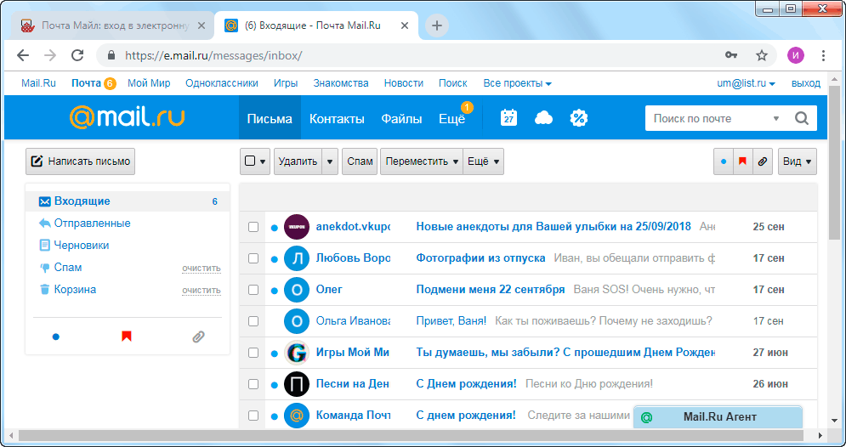The width and height of the screenshot is (846, 447).
Task: Bookmark page with star icon
Action: click(762, 55)
